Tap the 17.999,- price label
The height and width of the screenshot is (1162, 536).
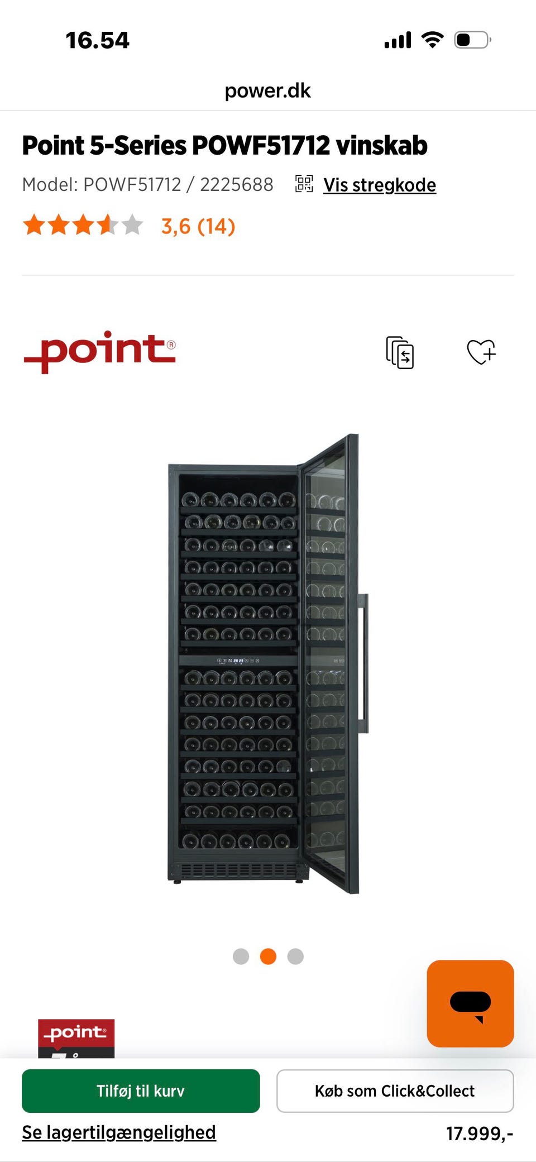480,1134
